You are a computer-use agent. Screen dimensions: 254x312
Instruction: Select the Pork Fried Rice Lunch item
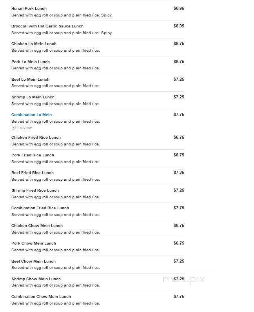(x=33, y=155)
